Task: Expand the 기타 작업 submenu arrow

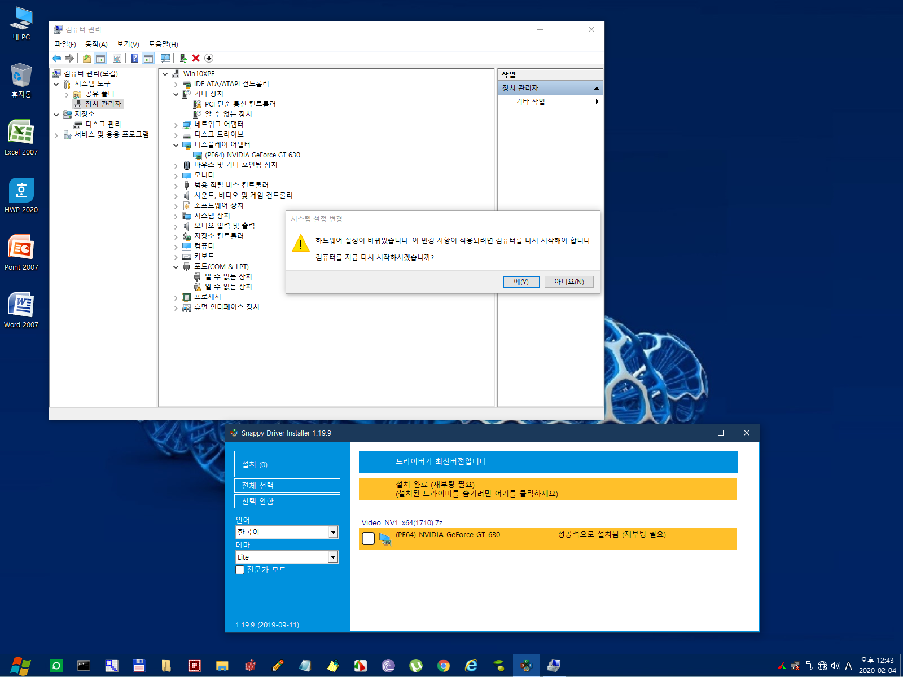Action: pyautogui.click(x=597, y=102)
